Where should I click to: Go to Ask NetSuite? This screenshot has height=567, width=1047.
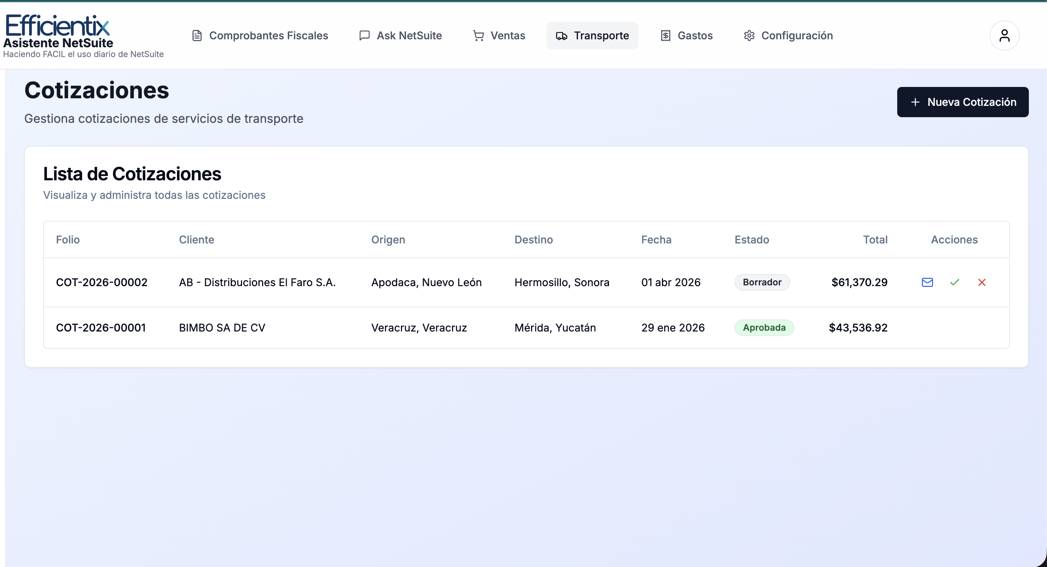pos(400,36)
